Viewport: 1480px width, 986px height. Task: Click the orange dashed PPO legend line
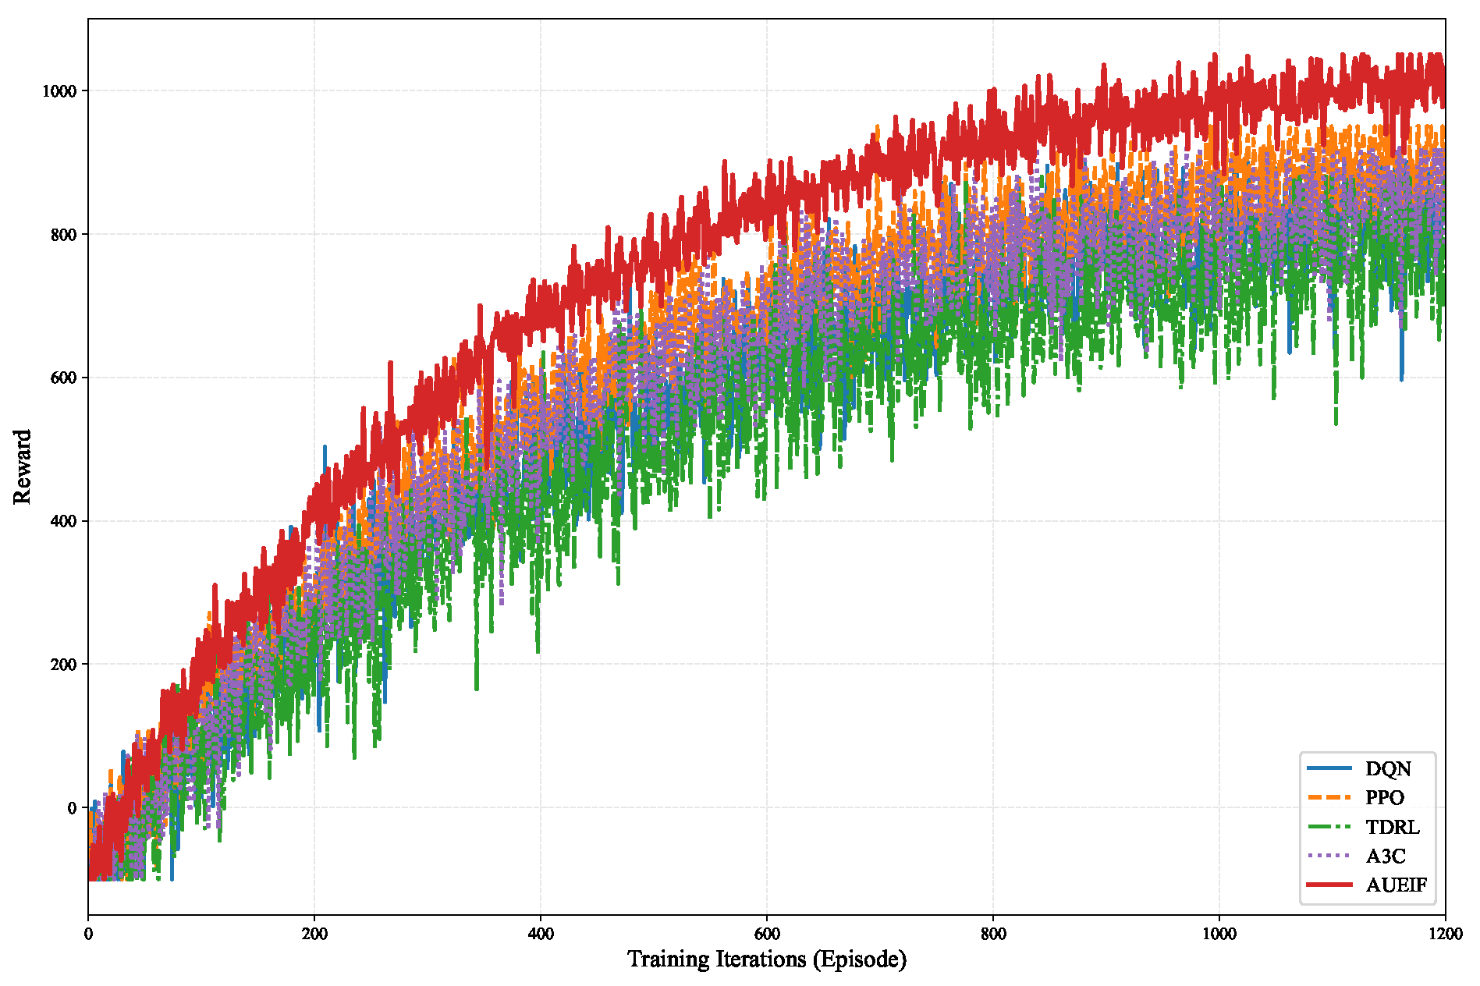[x=1329, y=797]
